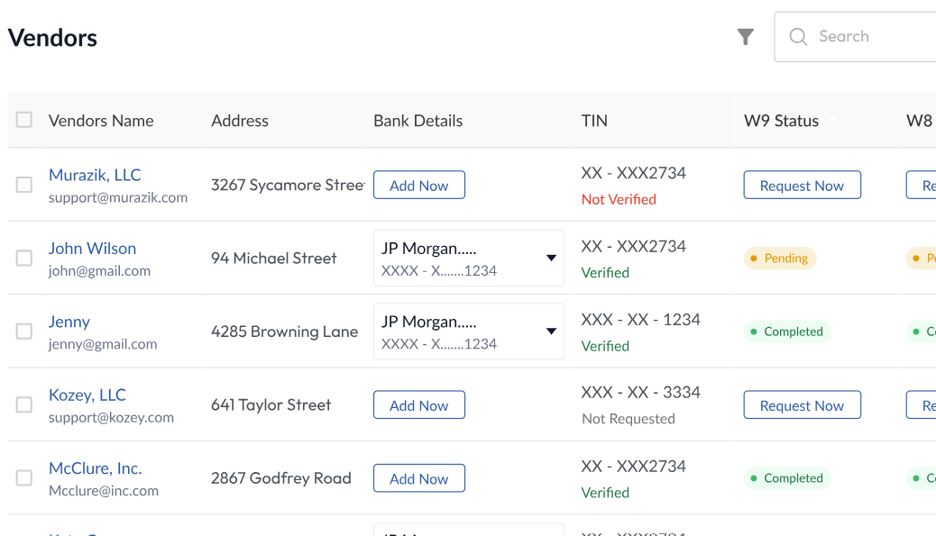Image resolution: width=936 pixels, height=536 pixels.
Task: Click Request Now for Kozey, LLC's W9
Action: click(802, 404)
